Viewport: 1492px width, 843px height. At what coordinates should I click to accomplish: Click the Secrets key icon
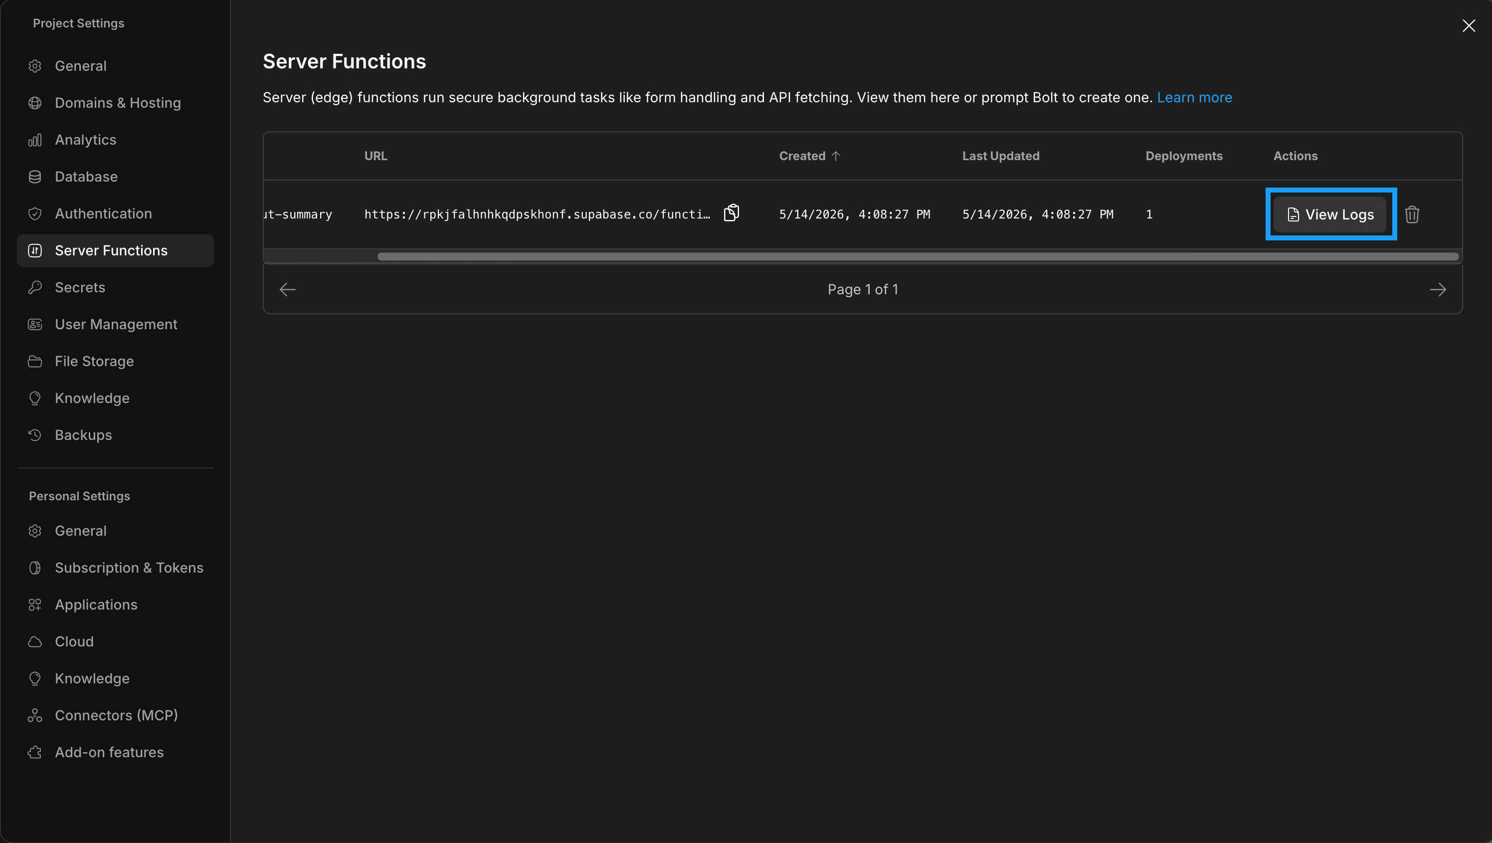pos(35,287)
